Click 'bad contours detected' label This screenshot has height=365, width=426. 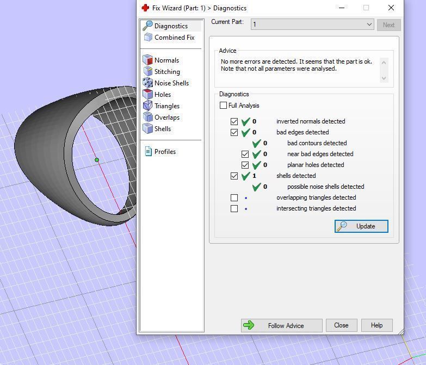click(x=317, y=143)
